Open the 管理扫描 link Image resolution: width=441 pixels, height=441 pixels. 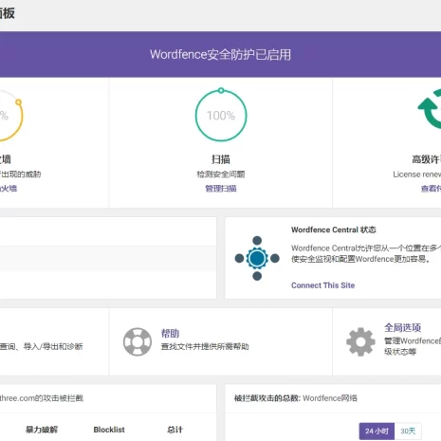click(221, 189)
